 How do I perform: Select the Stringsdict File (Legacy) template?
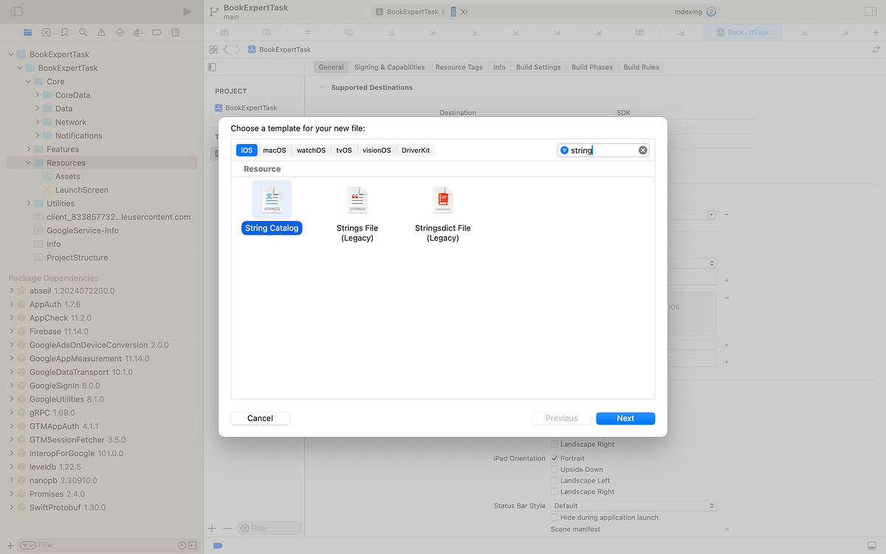pos(442,199)
